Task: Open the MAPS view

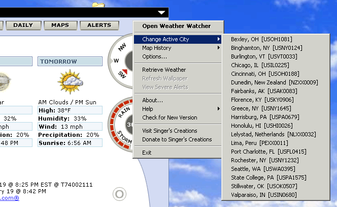Action: tap(60, 25)
